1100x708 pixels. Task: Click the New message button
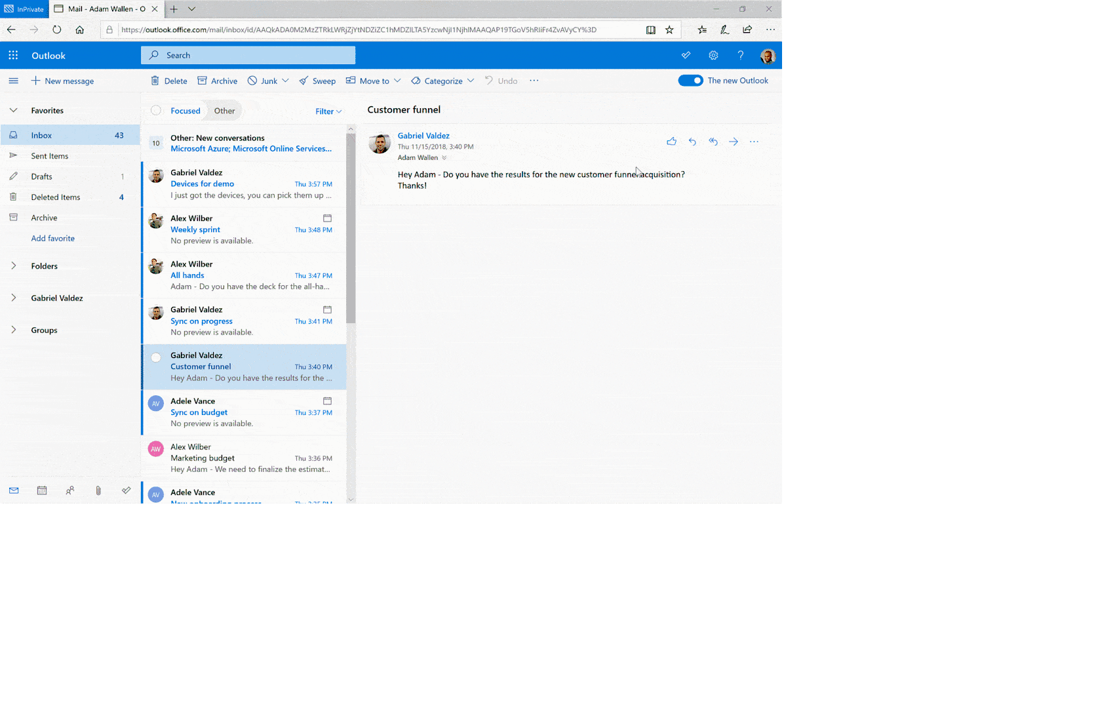coord(63,81)
